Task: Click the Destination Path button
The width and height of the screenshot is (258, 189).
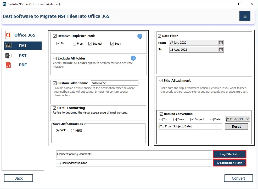Action: click(x=229, y=163)
